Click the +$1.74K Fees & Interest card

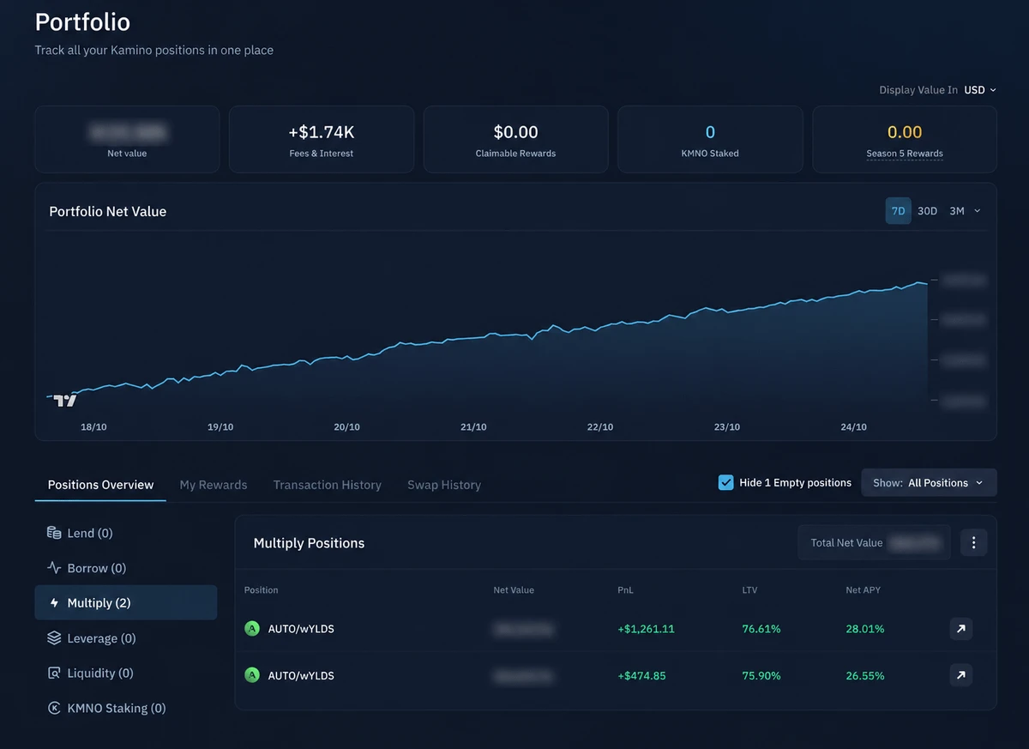[322, 139]
